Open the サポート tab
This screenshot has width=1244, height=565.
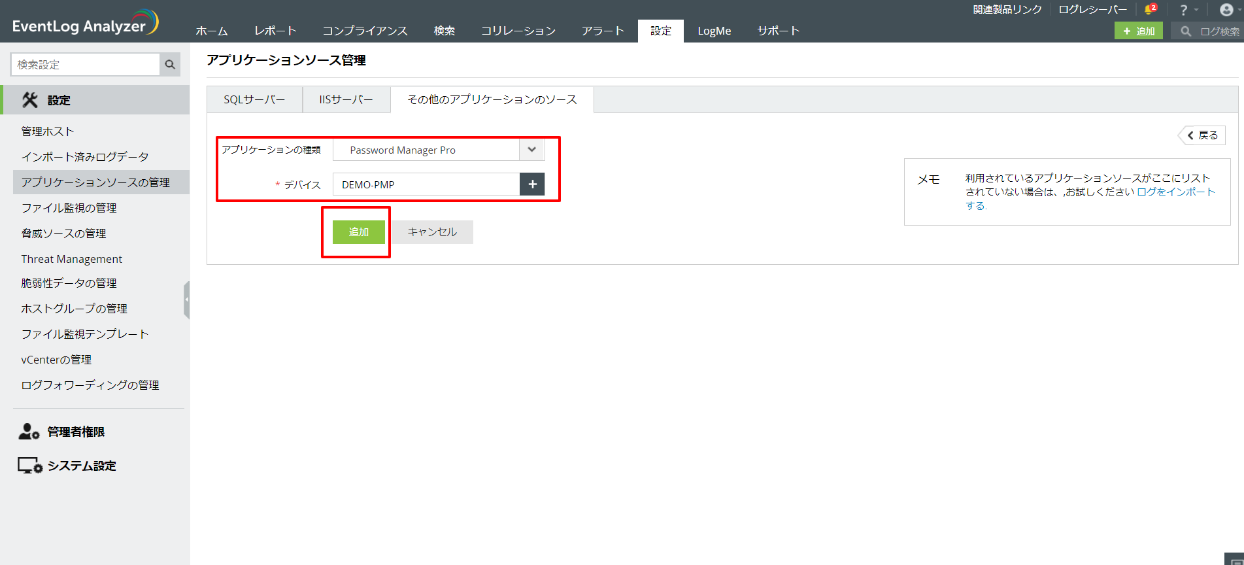tap(778, 31)
